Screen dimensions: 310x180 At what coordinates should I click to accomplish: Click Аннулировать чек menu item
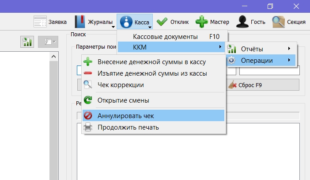tap(153, 115)
